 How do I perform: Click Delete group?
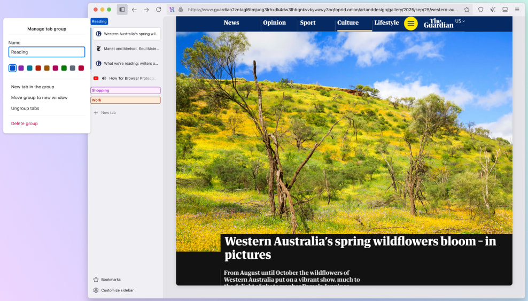coord(25,124)
